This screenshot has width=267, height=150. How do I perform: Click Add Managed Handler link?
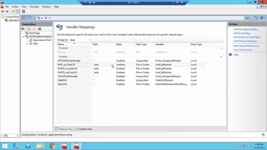[246, 29]
